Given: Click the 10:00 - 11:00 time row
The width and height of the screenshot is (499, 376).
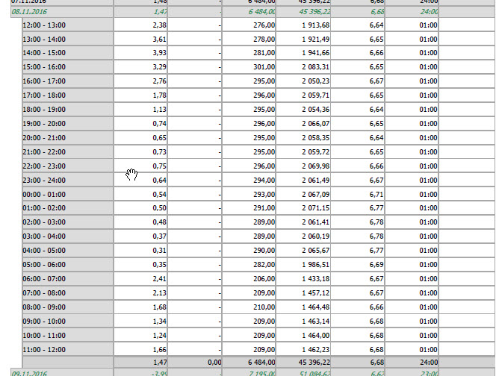Looking at the screenshot, I should 258,335.
